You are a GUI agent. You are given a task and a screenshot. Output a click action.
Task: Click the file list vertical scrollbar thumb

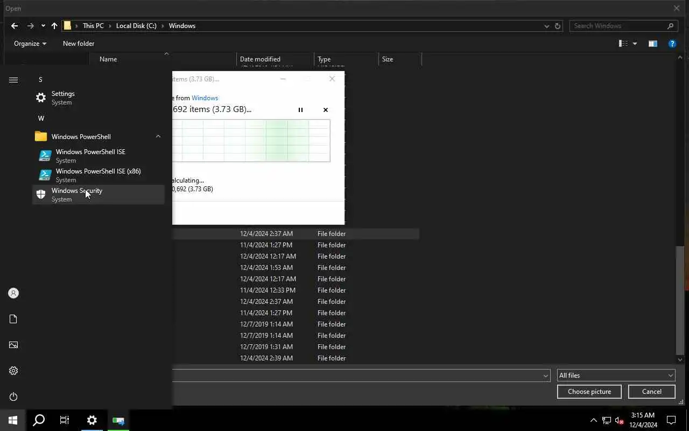pos(680,300)
